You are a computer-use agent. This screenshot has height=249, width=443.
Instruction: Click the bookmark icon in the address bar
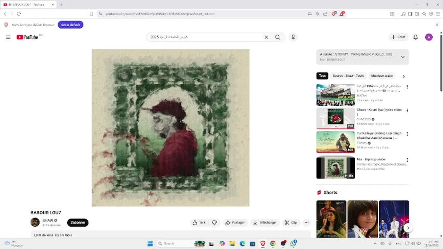92,14
